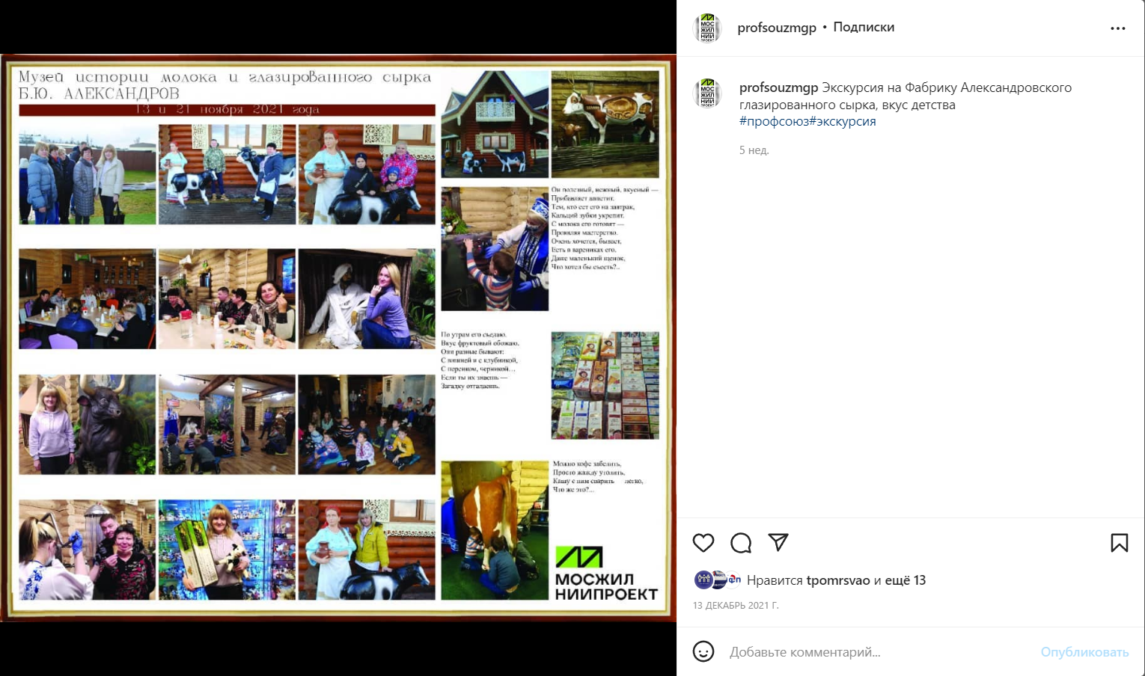Like the post with heart icon
Viewport: 1145px width, 676px height.
point(703,543)
